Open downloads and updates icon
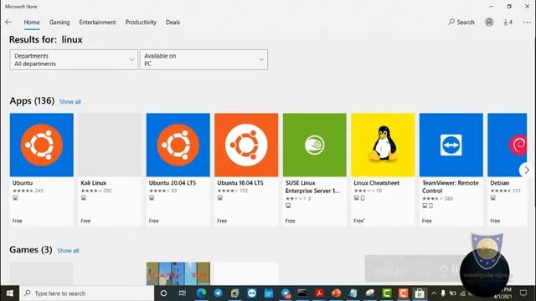536x301 pixels. click(x=508, y=23)
